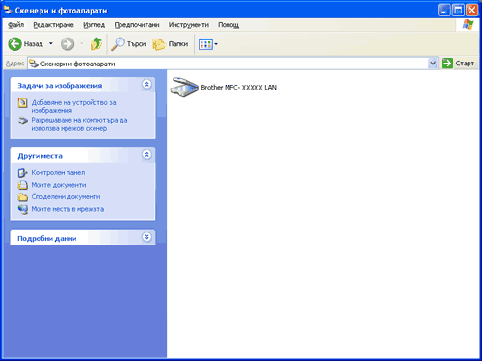Maximize the Скенери и фотоапарати window

pos(458,10)
